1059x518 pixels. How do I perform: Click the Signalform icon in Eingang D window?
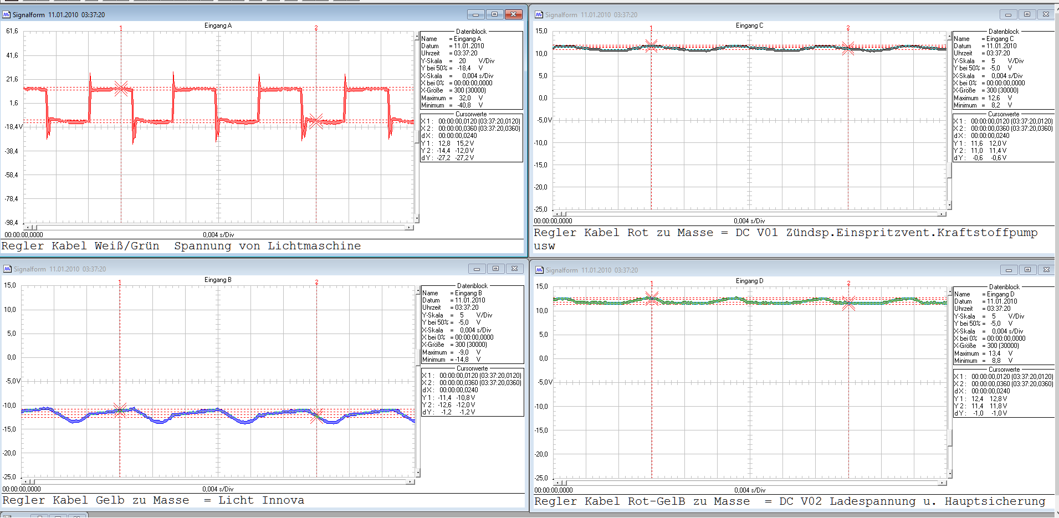pos(539,270)
